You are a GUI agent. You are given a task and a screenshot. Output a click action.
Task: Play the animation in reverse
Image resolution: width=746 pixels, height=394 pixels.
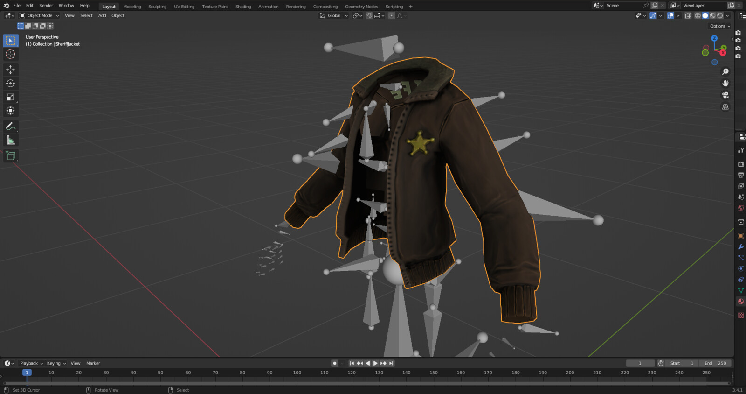368,363
